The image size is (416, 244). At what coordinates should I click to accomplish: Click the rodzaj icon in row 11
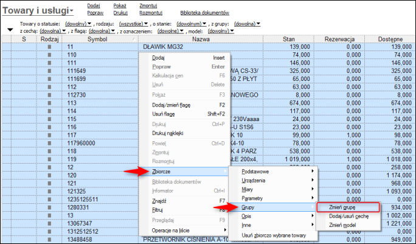click(49, 47)
